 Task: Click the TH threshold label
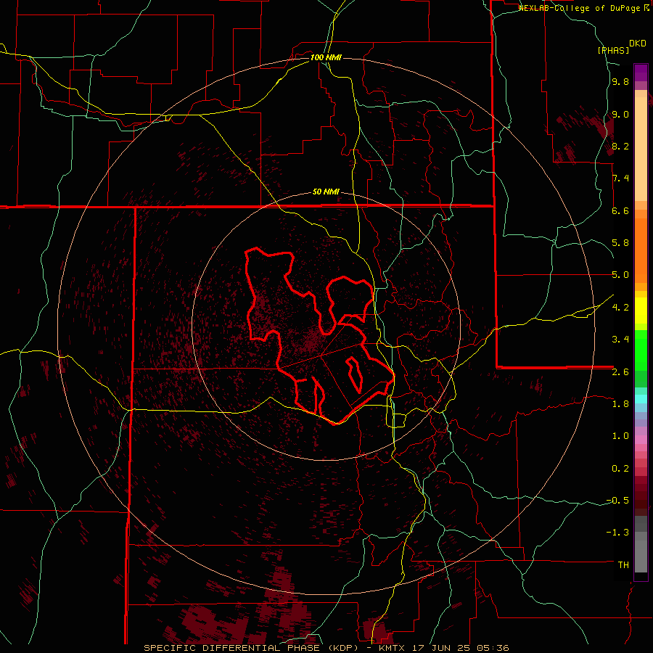point(623,565)
